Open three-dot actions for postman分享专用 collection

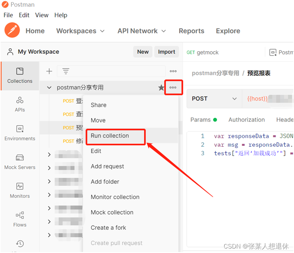coord(173,88)
